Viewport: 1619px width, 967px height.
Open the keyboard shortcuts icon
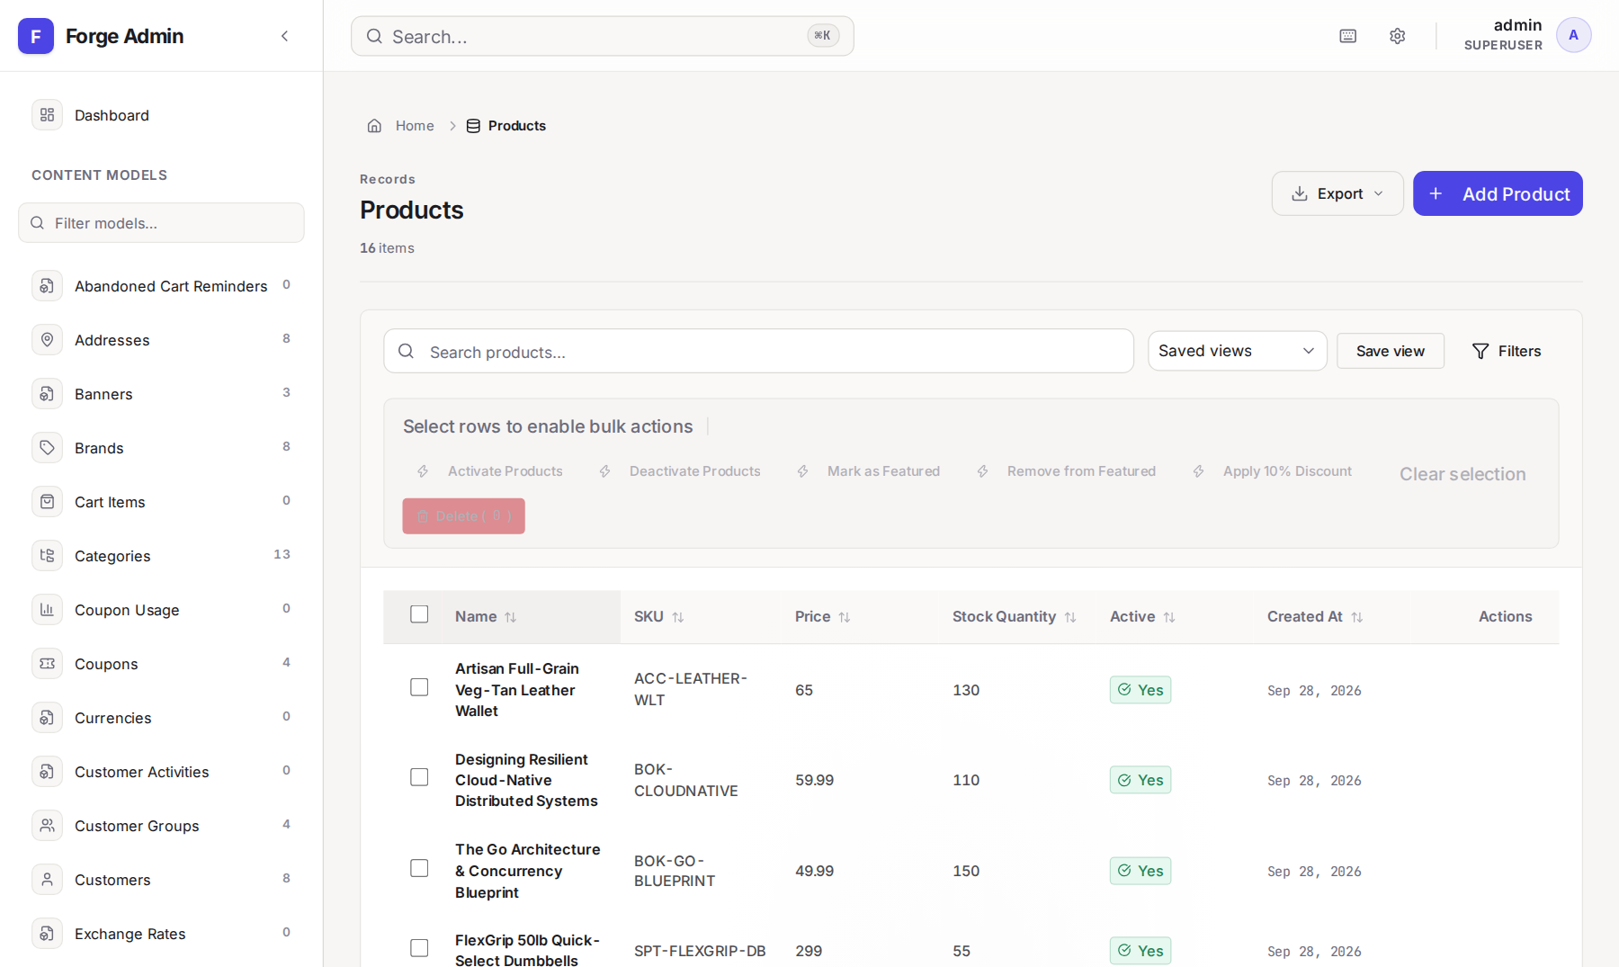[1347, 36]
